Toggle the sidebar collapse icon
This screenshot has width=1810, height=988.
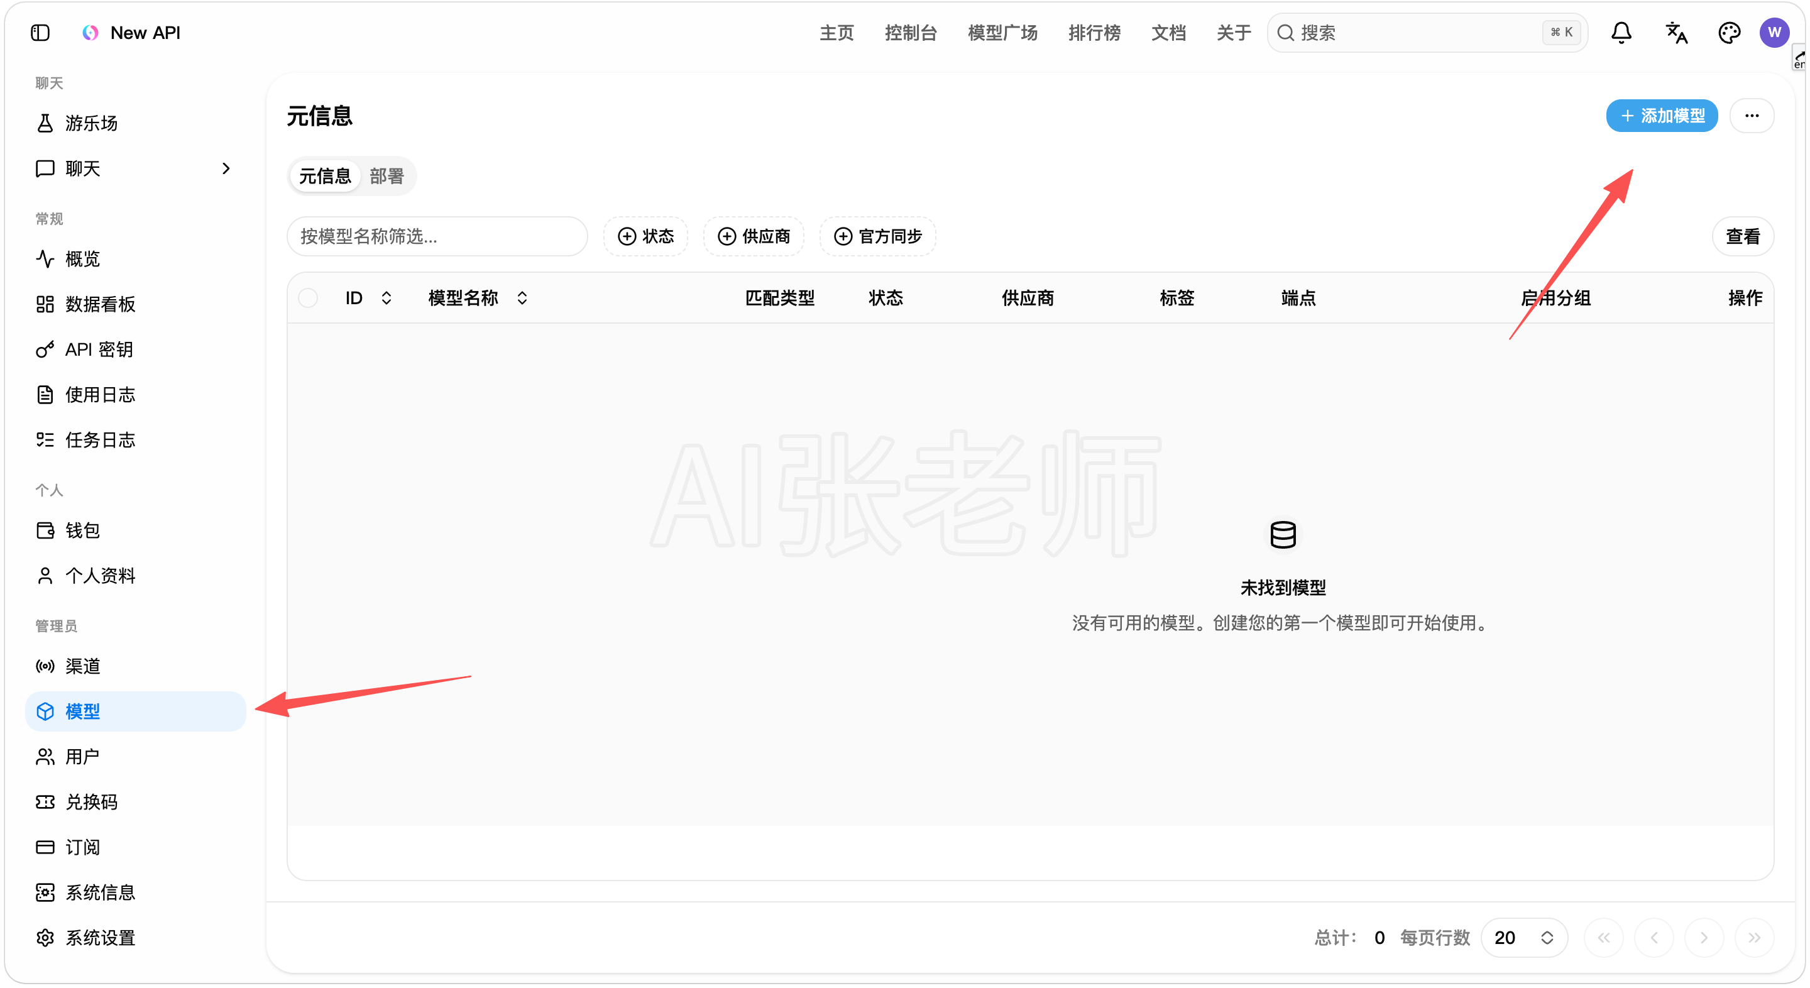40,32
